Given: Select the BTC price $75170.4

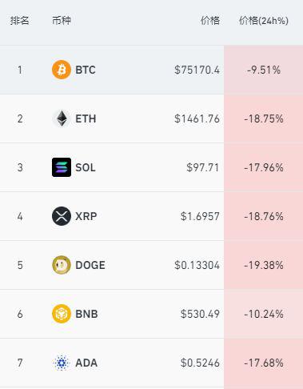Looking at the screenshot, I should click(197, 70).
